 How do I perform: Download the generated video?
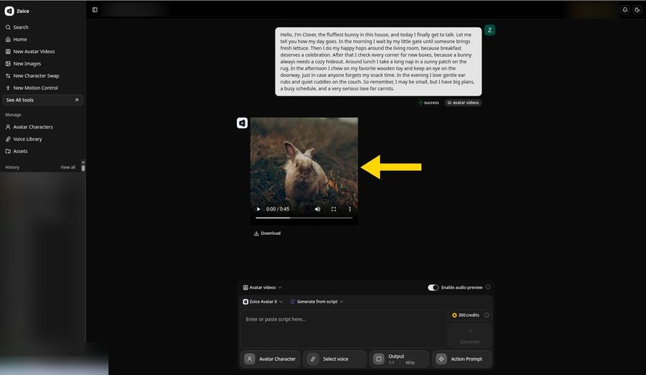[x=267, y=233]
